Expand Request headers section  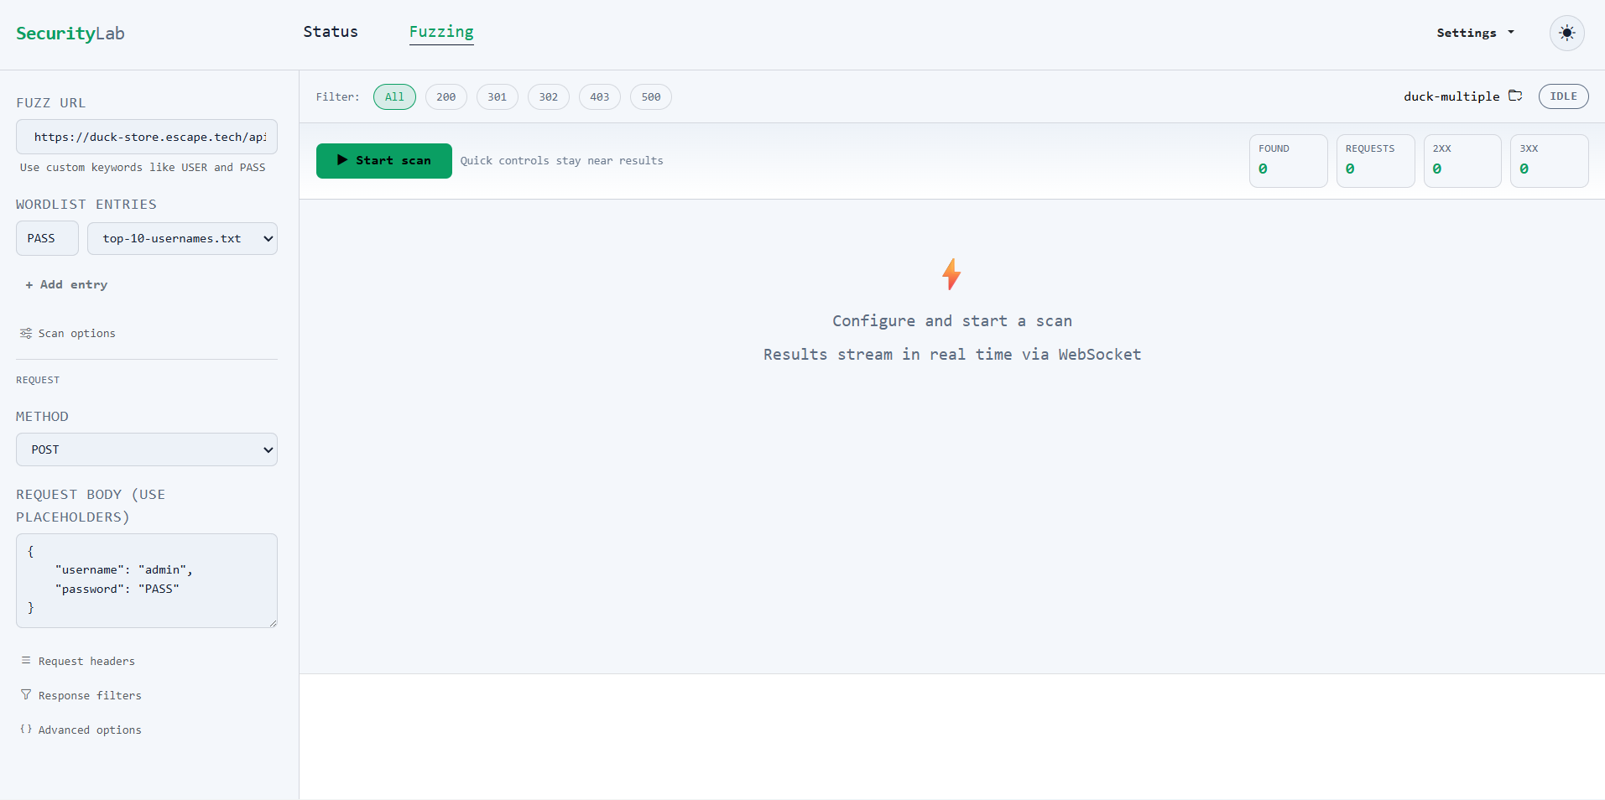(x=78, y=661)
